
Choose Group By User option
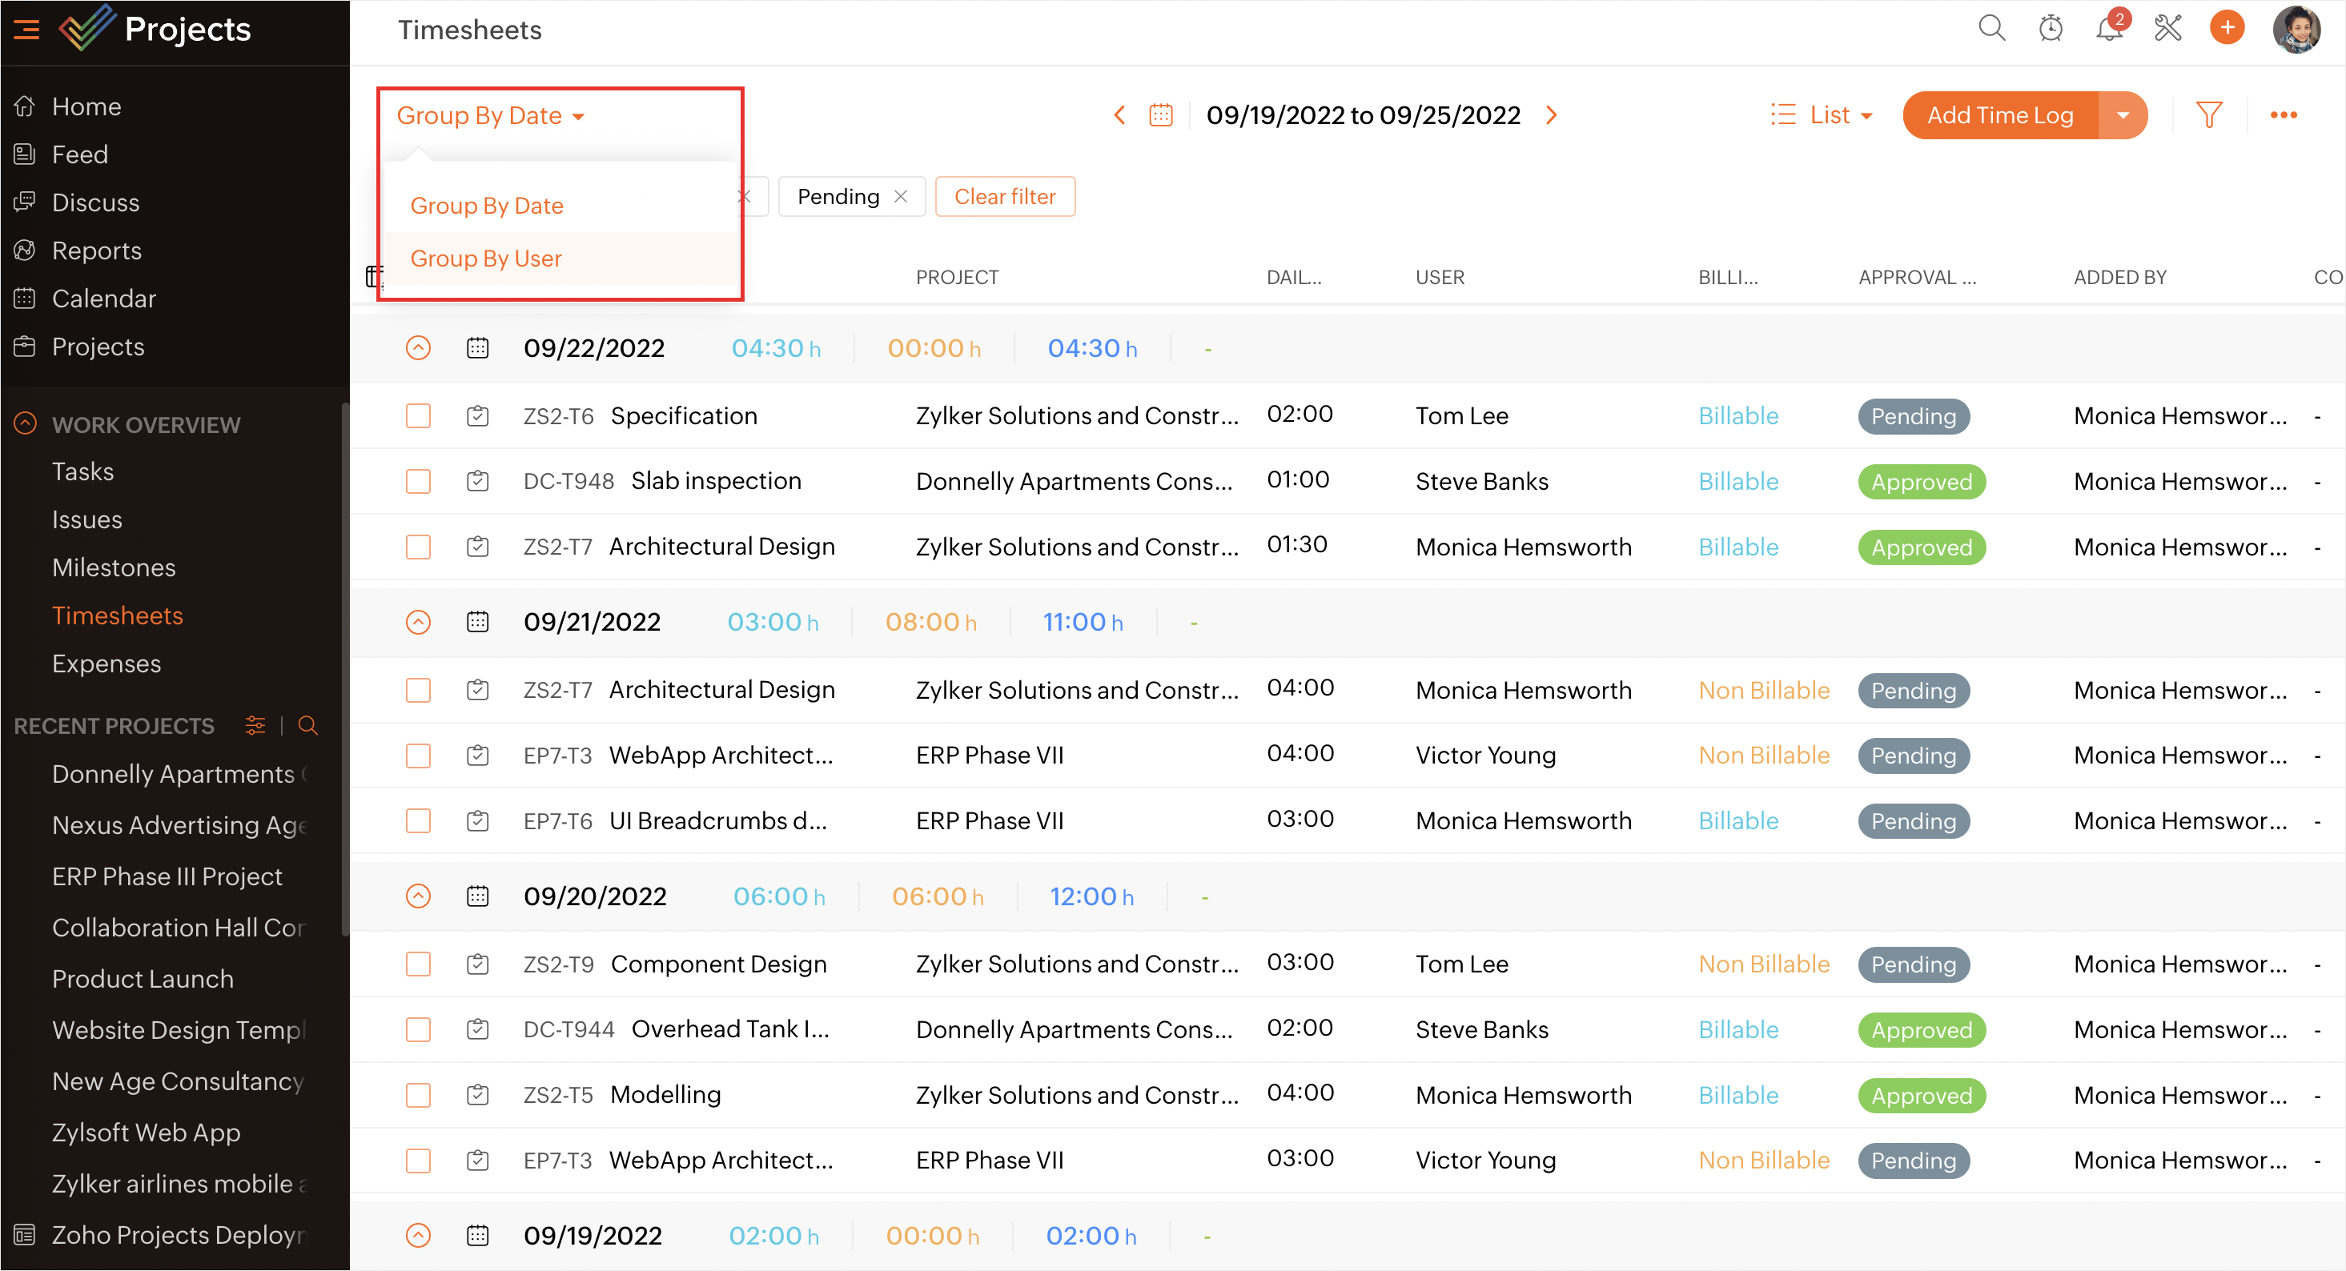[x=561, y=259]
